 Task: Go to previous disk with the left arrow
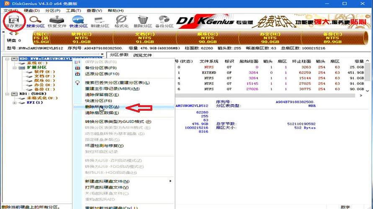pyautogui.click(x=11, y=34)
